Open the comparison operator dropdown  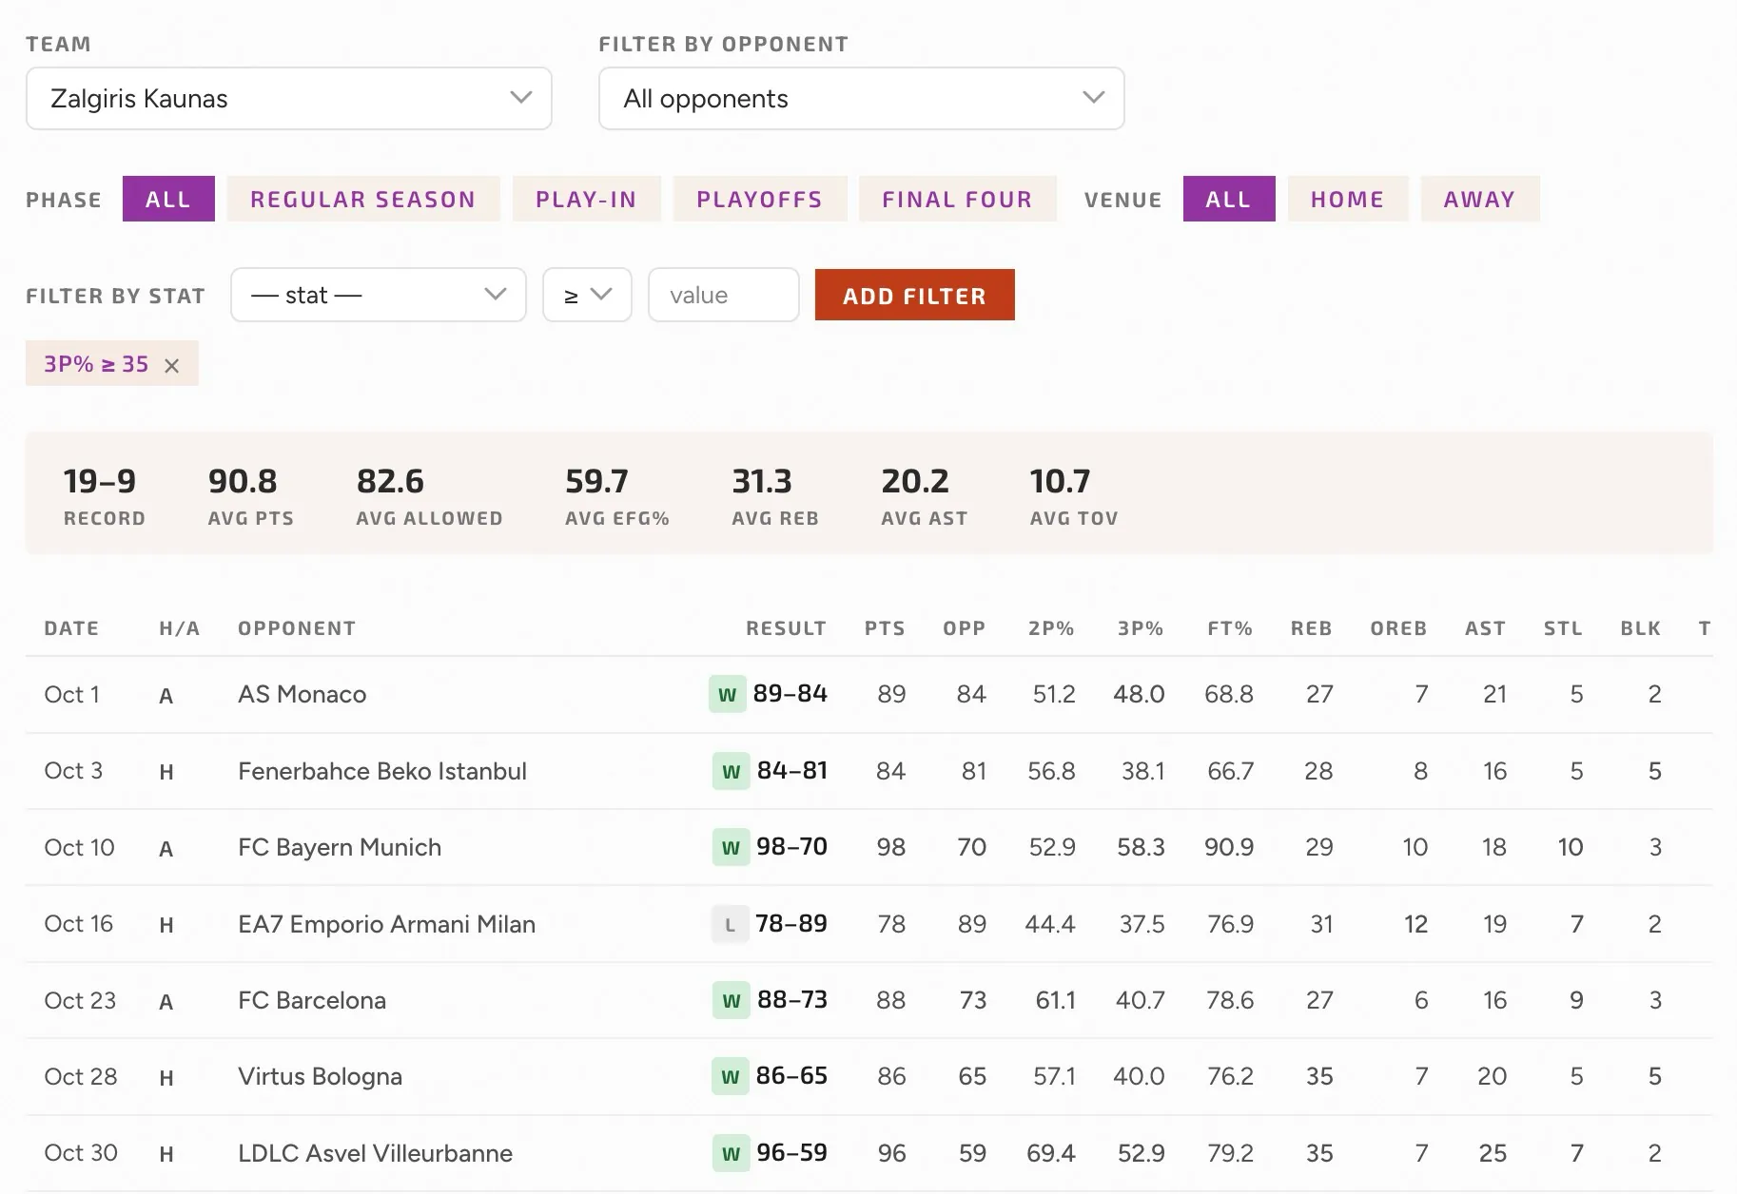click(587, 295)
